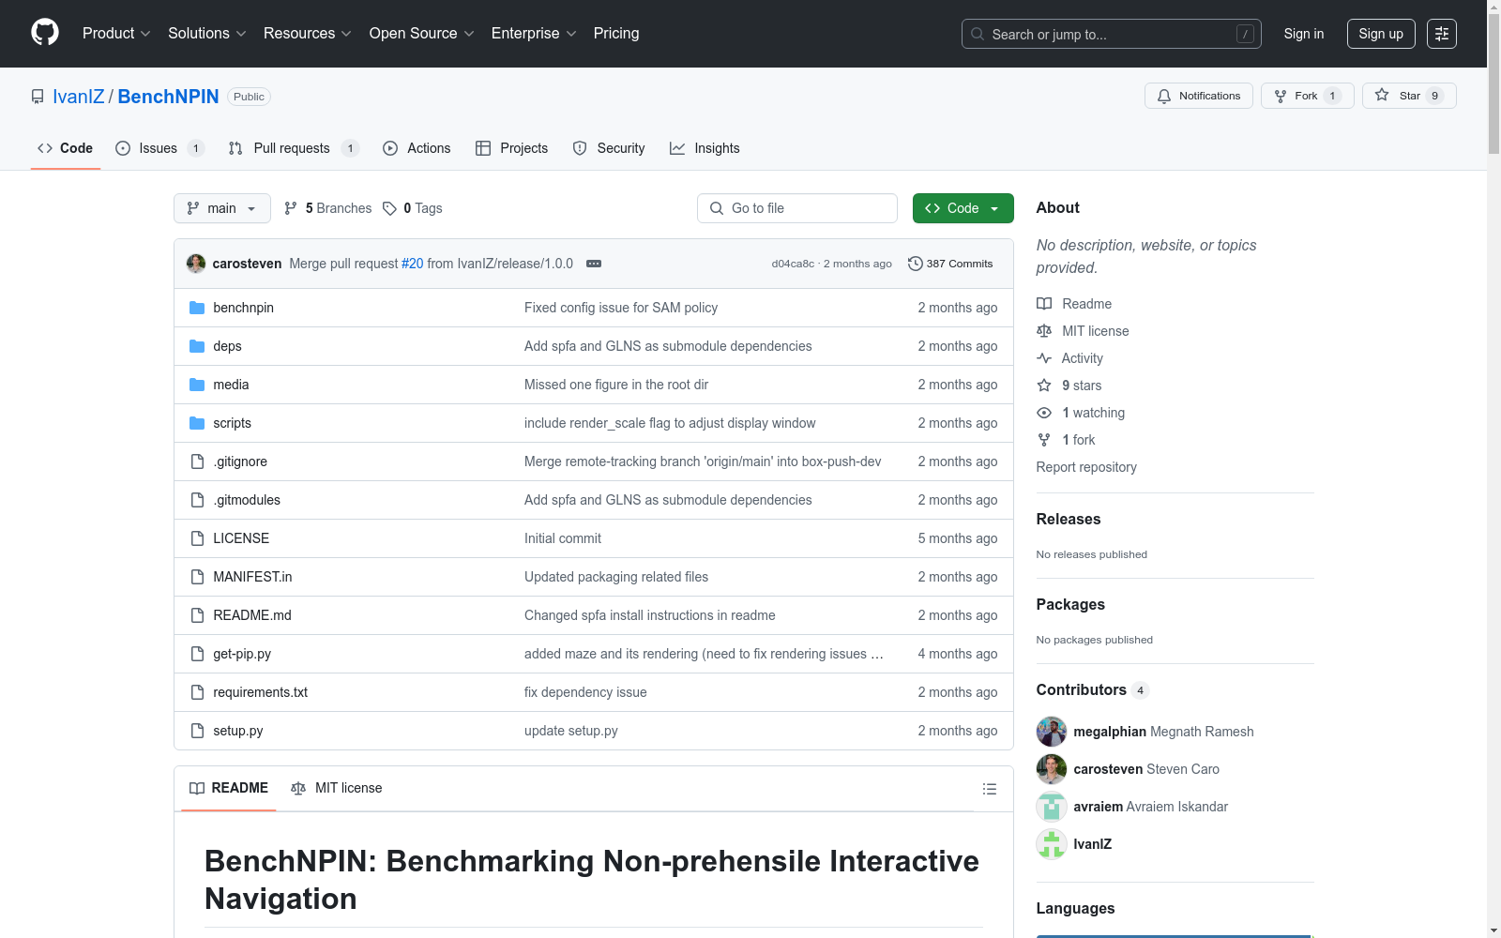Open commit hash d04ca8c
1501x938 pixels.
pyautogui.click(x=793, y=264)
